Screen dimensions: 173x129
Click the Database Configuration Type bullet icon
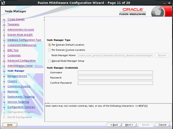click(4, 40)
